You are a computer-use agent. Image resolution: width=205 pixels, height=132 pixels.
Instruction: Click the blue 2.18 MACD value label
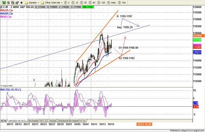[195, 103]
